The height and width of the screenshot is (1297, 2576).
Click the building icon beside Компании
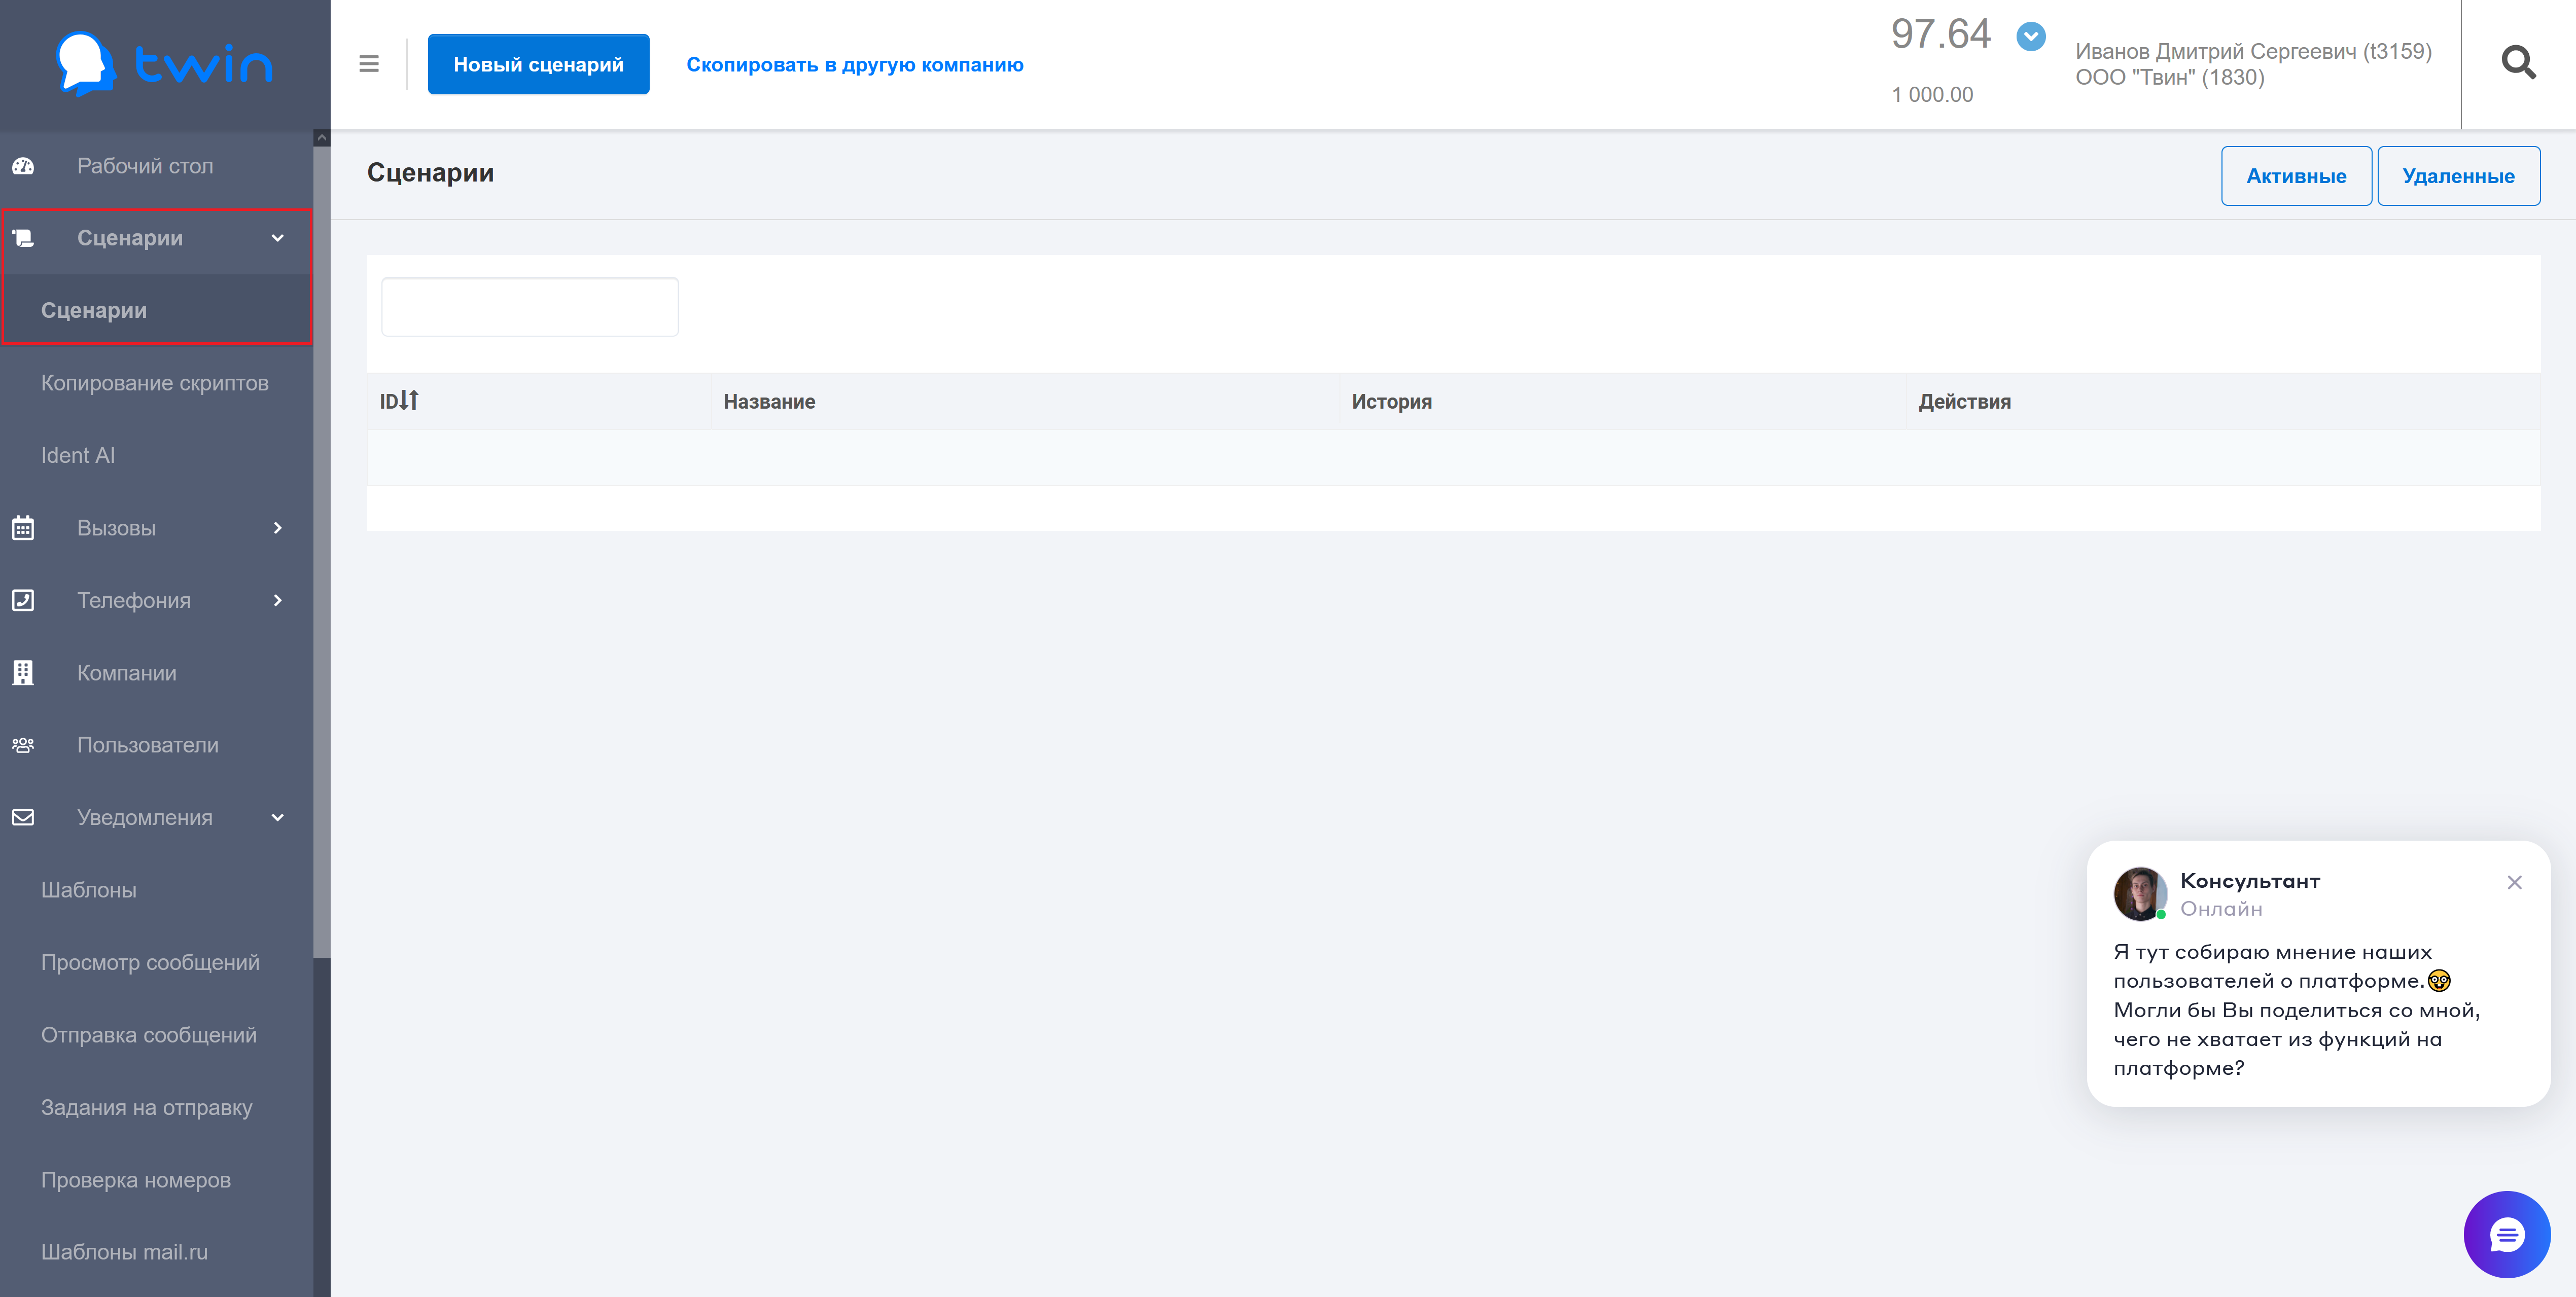click(23, 673)
